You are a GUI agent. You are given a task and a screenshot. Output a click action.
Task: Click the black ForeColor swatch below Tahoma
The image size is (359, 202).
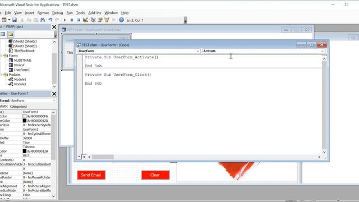point(25,151)
